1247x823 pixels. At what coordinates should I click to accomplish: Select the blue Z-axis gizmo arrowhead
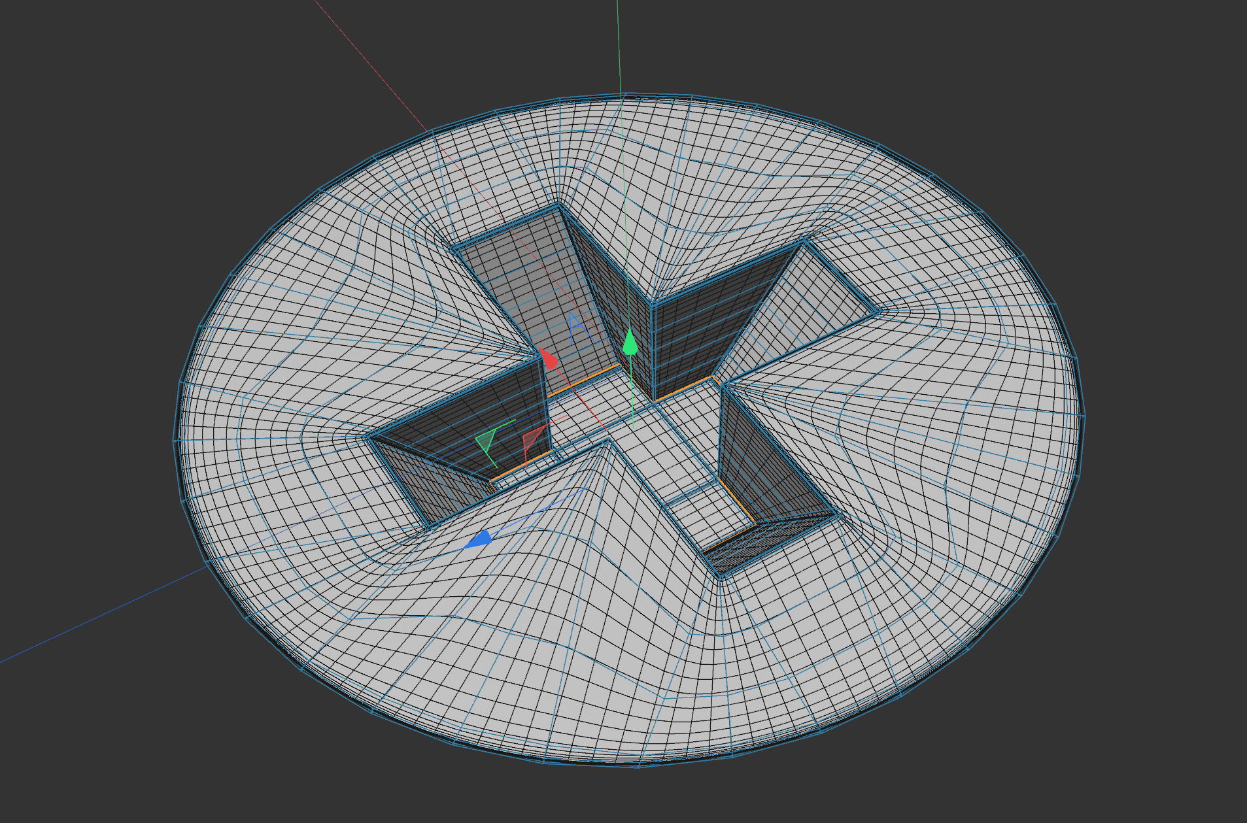click(479, 539)
